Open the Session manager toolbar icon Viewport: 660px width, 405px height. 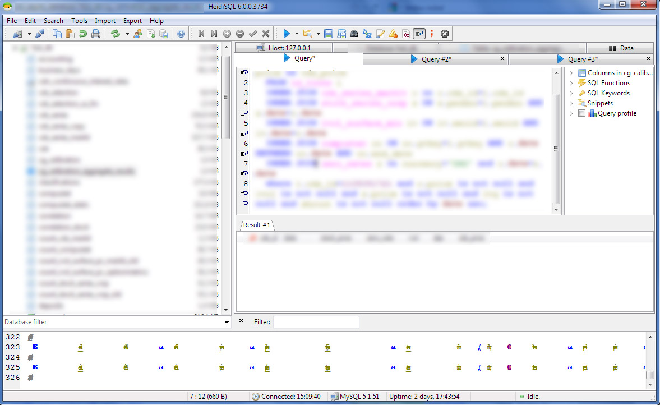click(x=17, y=34)
